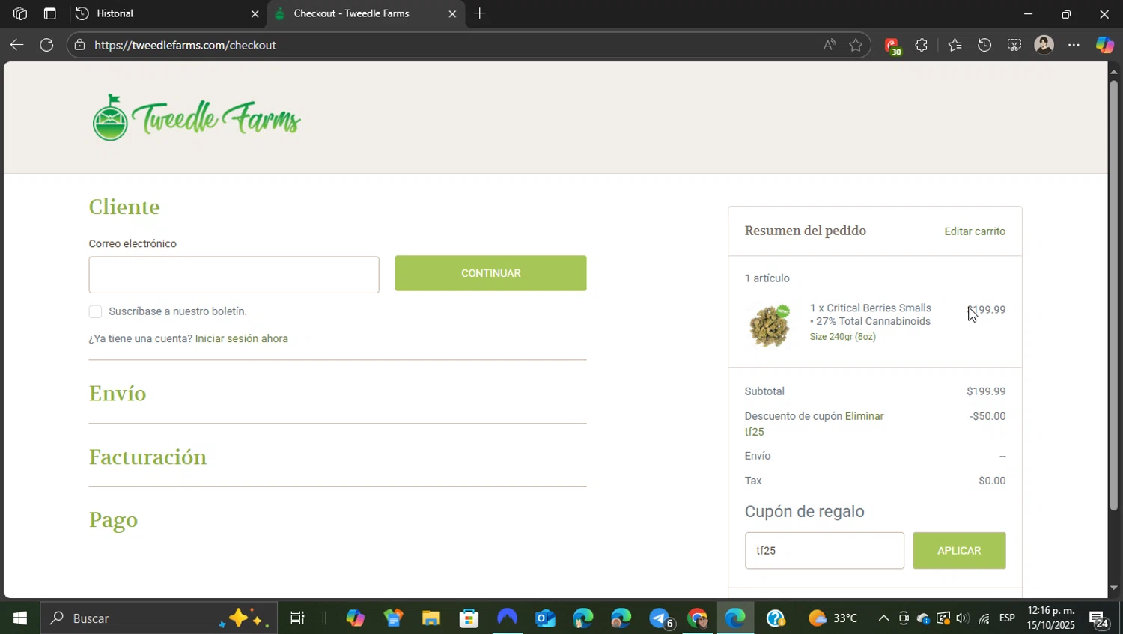Click the Cupón de regalo code field

[824, 551]
